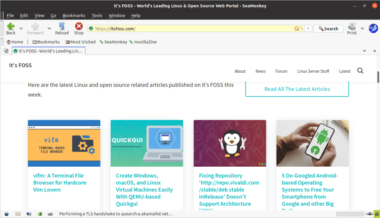Open the Composer icon in status bar
Image resolution: width=380 pixels, height=218 pixels.
29,214
